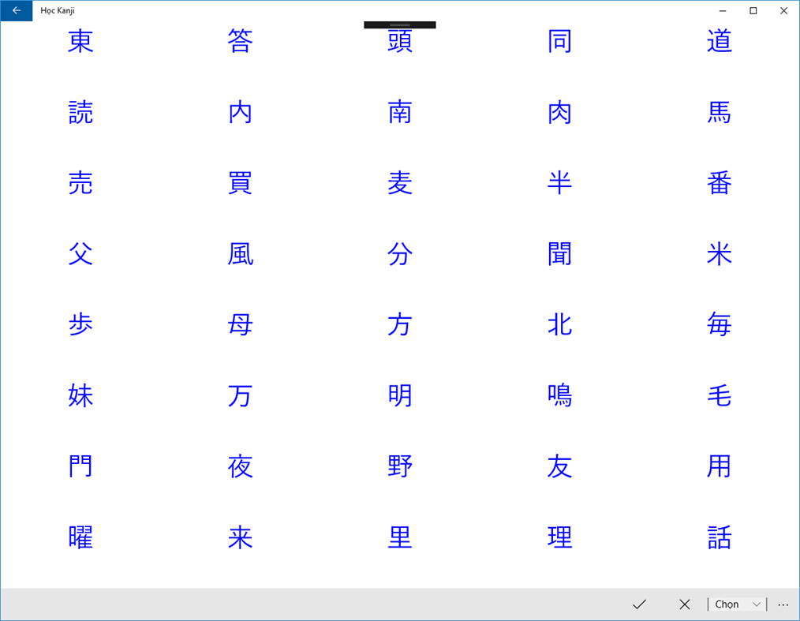The width and height of the screenshot is (800, 621).
Task: Click the X cancel icon
Action: tap(684, 604)
